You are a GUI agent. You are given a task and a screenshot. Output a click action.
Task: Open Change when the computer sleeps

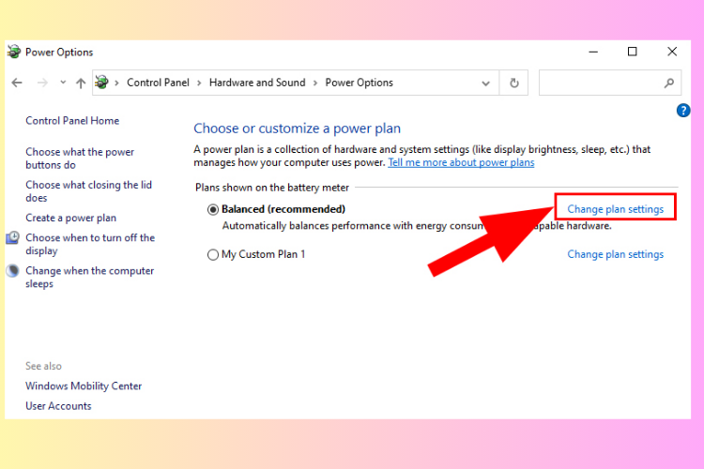90,277
